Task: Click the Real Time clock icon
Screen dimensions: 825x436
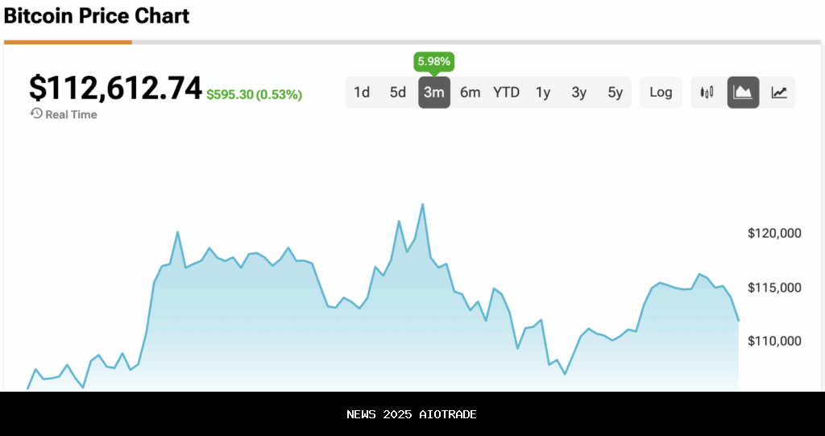Action: [x=36, y=114]
